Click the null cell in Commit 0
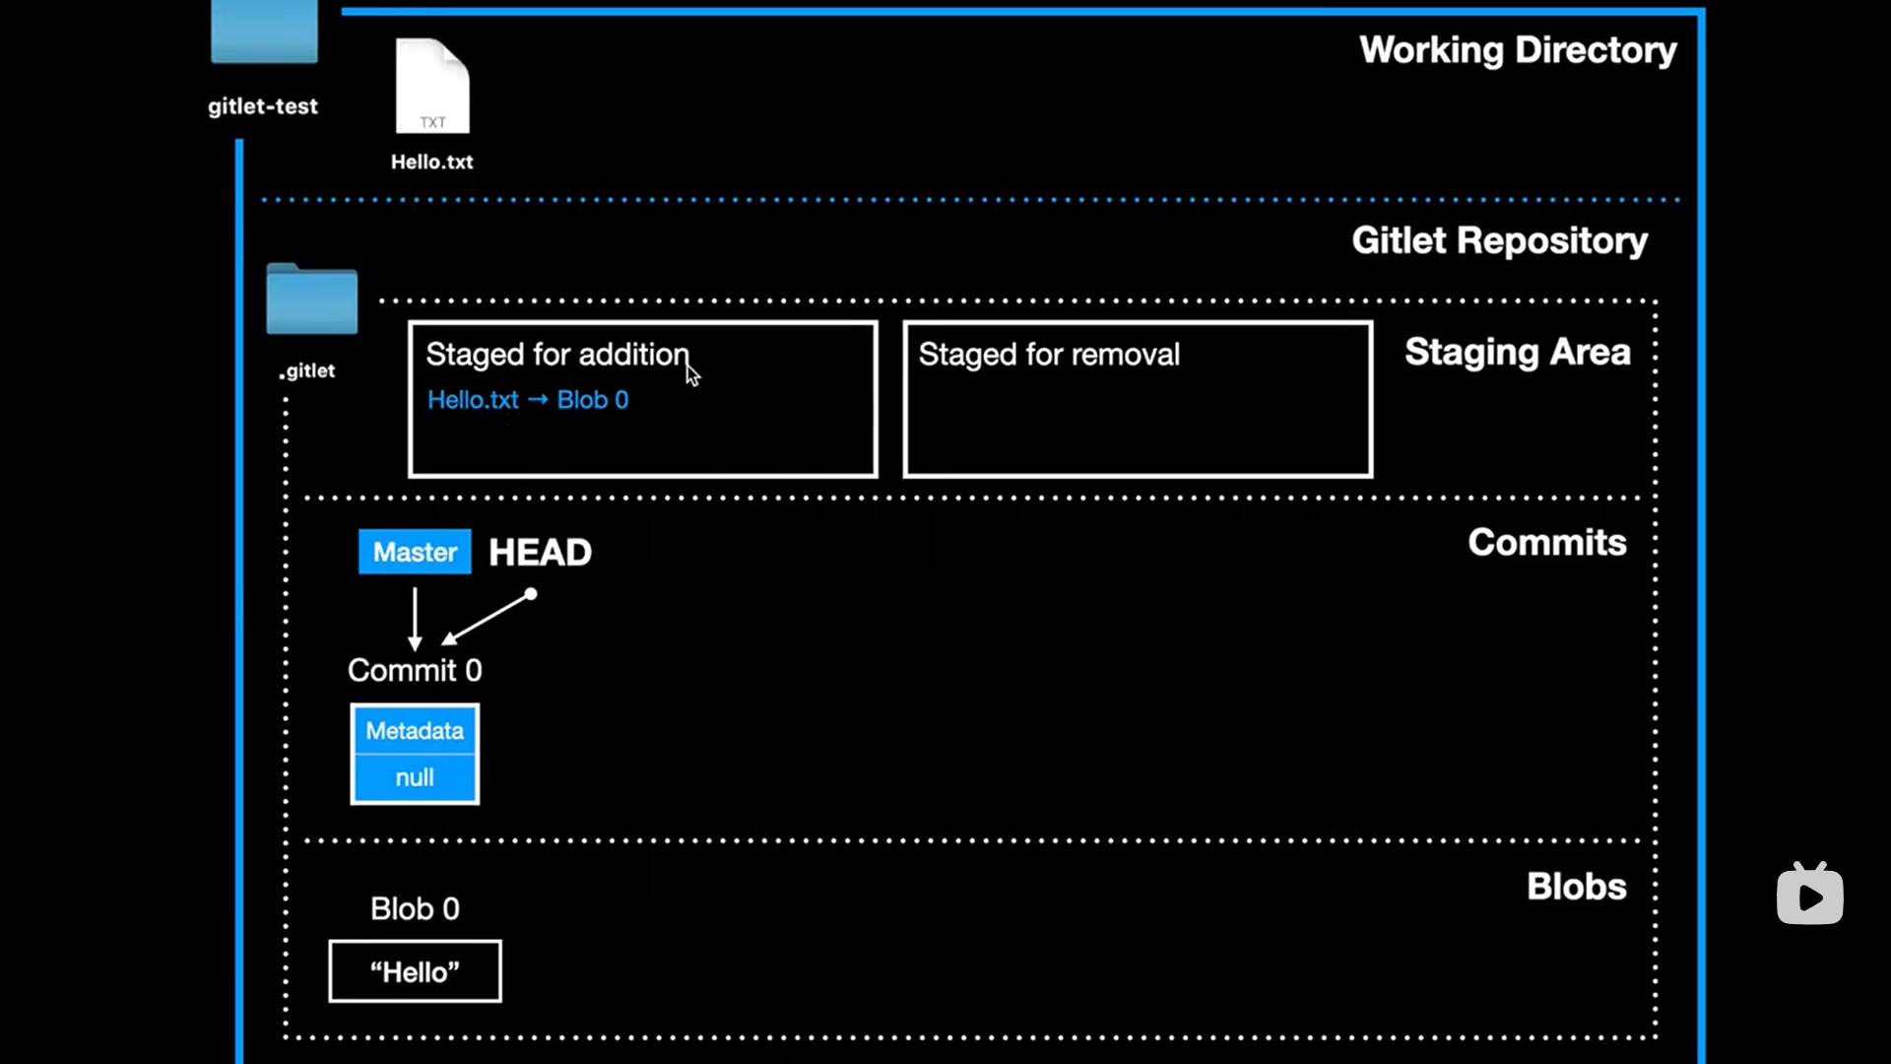The width and height of the screenshot is (1891, 1064). [x=415, y=778]
